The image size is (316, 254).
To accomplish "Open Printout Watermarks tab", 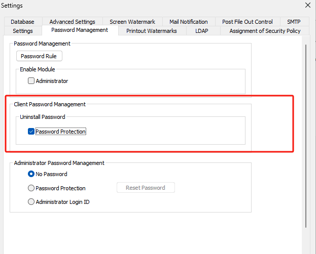I will [151, 31].
